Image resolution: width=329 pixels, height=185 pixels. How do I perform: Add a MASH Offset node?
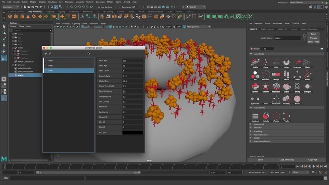(287, 76)
